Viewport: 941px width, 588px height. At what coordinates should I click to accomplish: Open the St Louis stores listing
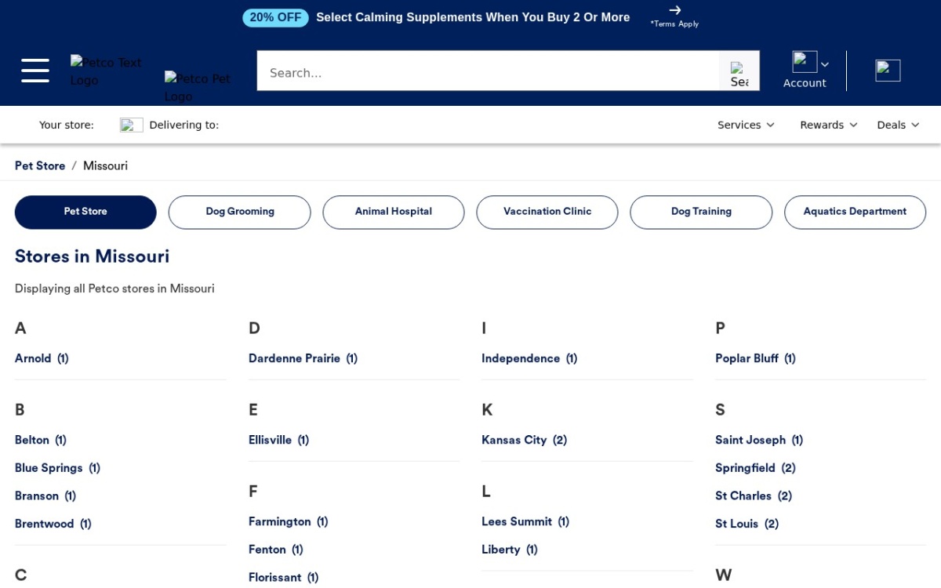(x=747, y=524)
